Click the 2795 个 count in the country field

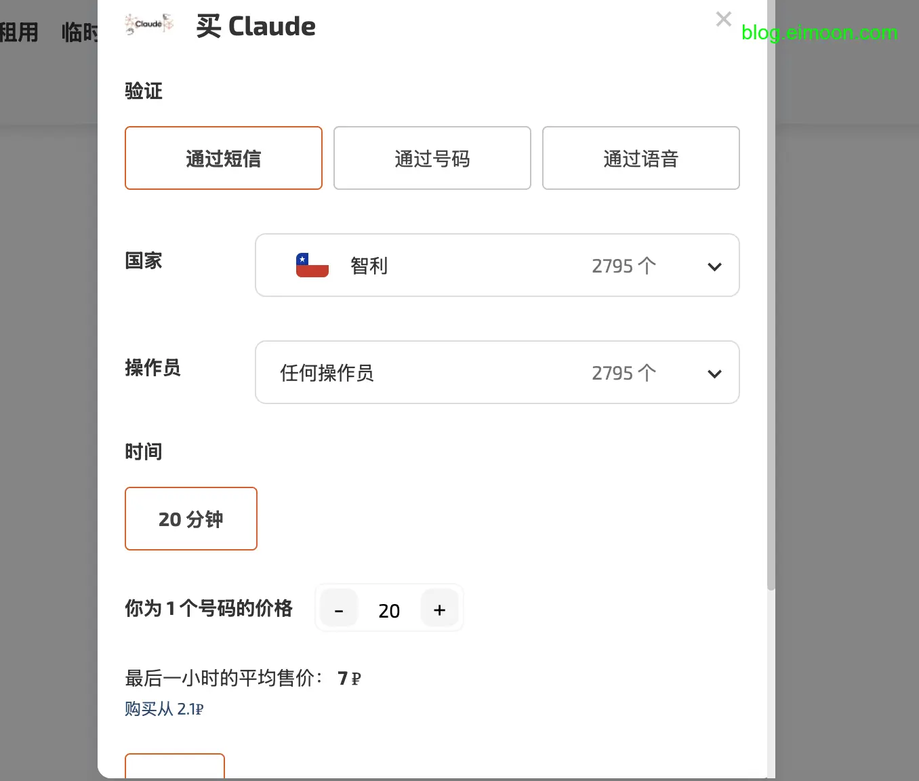click(x=624, y=266)
